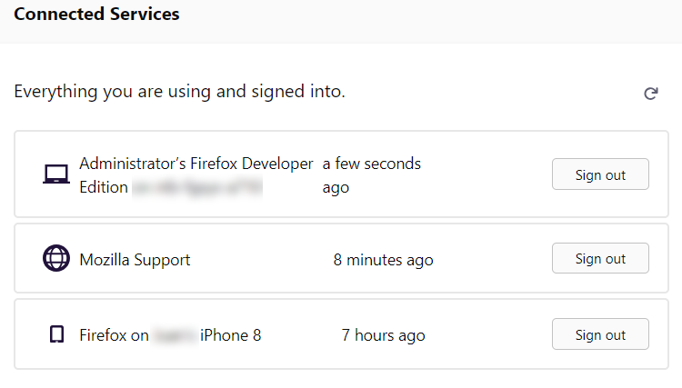Click the Mozilla Support service name
682x388 pixels.
[135, 260]
